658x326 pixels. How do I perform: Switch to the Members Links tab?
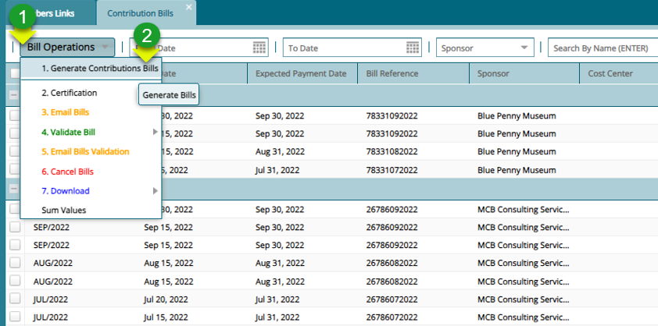52,13
